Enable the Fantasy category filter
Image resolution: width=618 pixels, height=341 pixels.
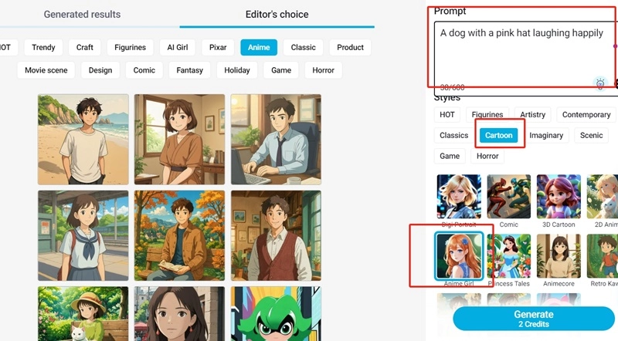(x=189, y=70)
